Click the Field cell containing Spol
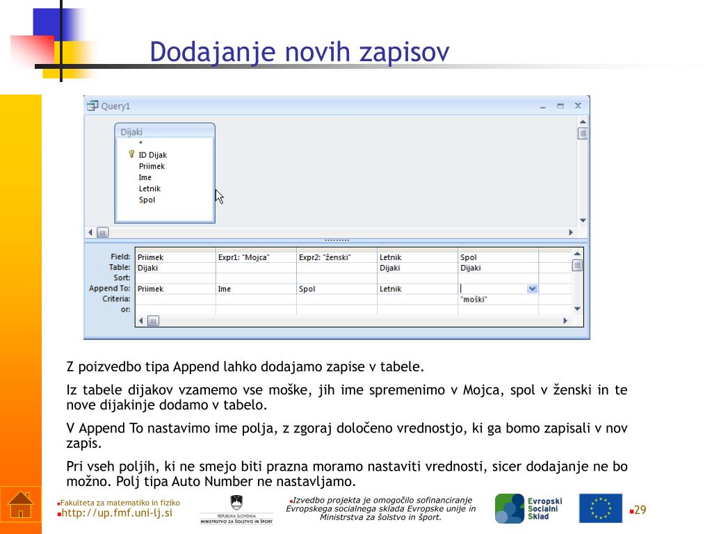Screen dimensions: 712x534 pyautogui.click(x=498, y=257)
